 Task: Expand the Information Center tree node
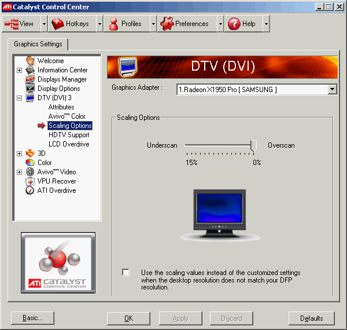(20, 70)
